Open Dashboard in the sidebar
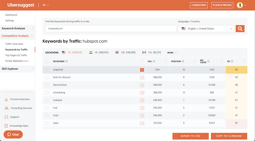 11,15
